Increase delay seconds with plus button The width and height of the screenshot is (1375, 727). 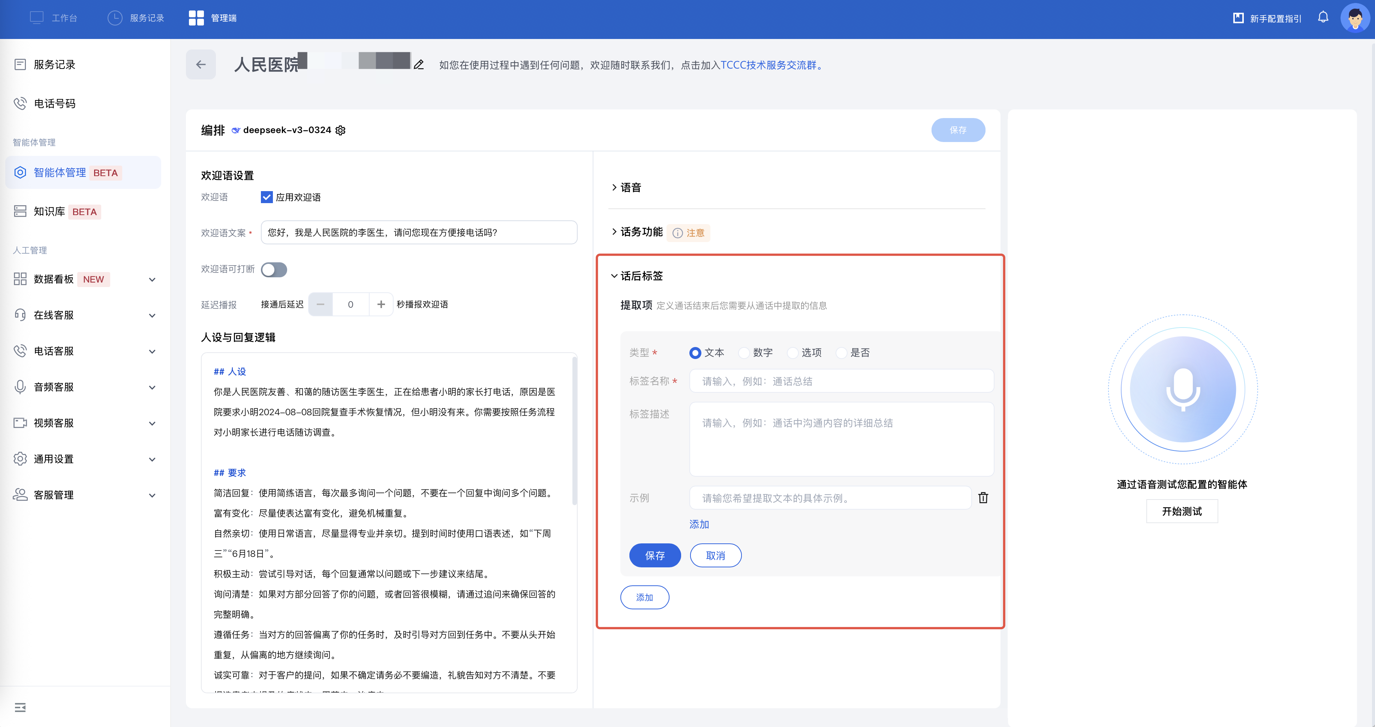coord(381,304)
